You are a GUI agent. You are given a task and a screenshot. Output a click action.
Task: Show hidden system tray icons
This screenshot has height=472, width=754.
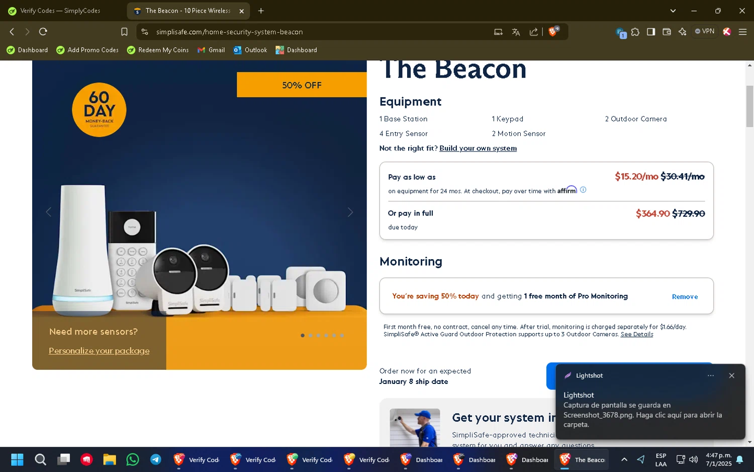pyautogui.click(x=624, y=459)
